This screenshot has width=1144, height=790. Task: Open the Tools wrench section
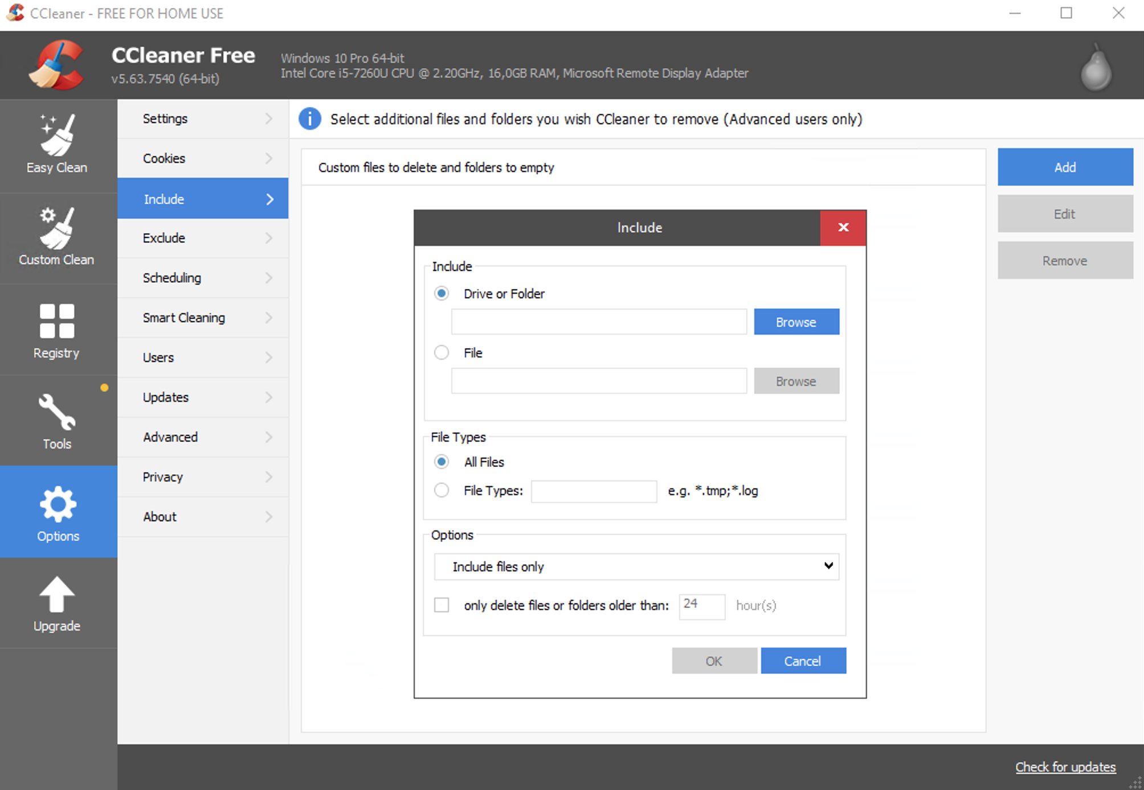point(57,421)
